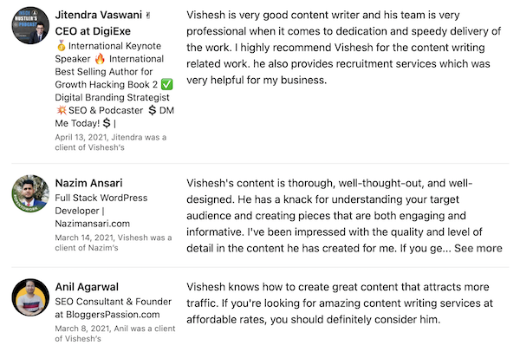
Task: Click the collision emoji before SEO
Action: point(62,110)
